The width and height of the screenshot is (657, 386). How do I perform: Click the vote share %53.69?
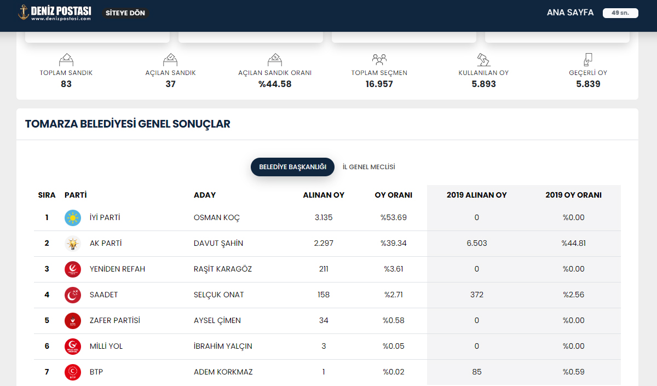tap(394, 217)
